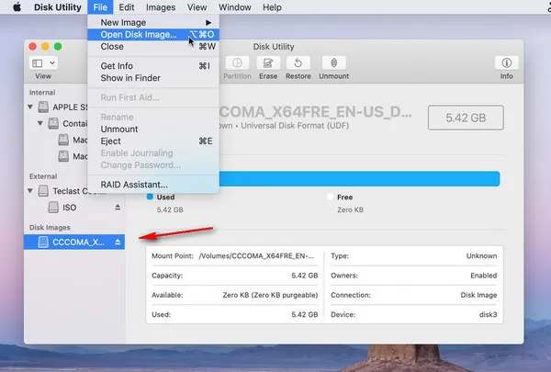
Task: Open the Edit menu
Action: coord(127,7)
